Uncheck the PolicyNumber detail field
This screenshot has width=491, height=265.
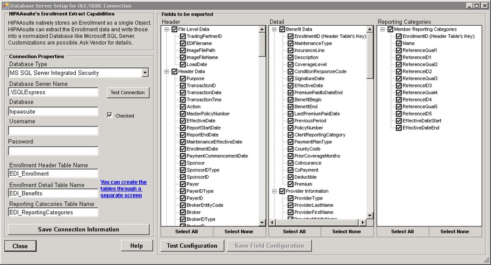290,128
